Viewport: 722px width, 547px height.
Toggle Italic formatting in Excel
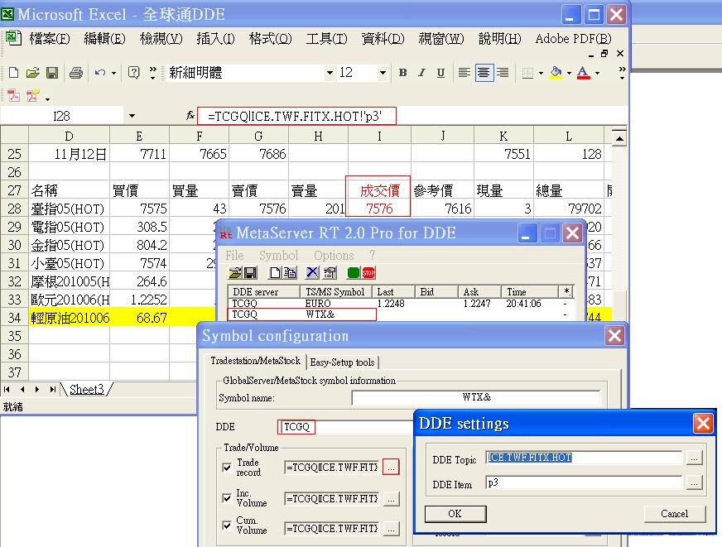click(421, 73)
